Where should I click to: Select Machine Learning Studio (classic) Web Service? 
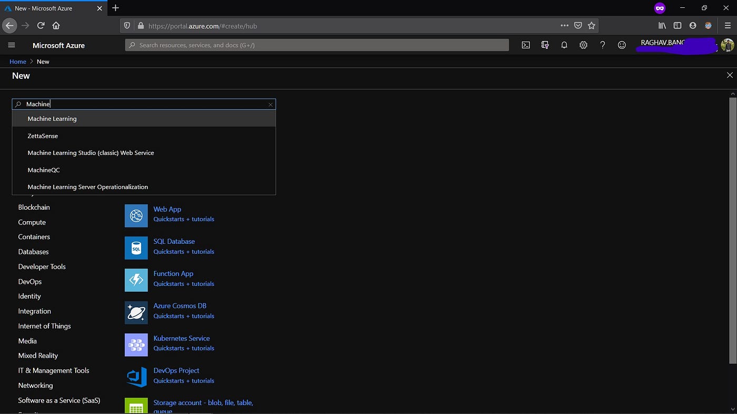coord(144,153)
